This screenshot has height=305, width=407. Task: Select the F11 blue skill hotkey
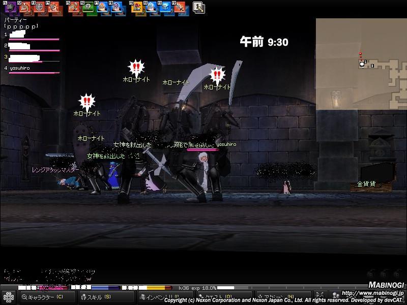pos(165,7)
